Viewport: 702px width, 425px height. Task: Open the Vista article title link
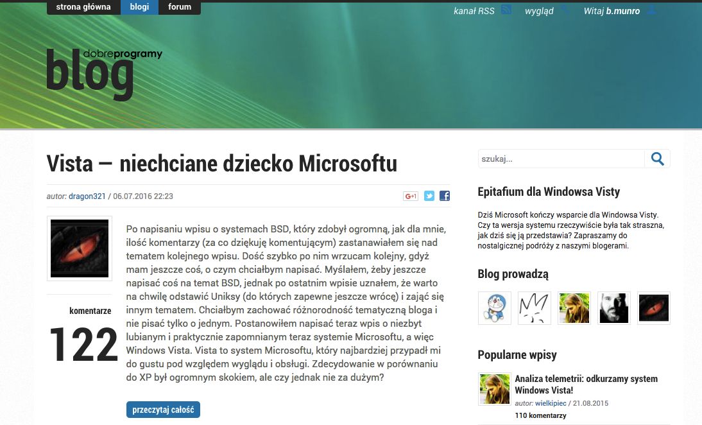(x=223, y=164)
